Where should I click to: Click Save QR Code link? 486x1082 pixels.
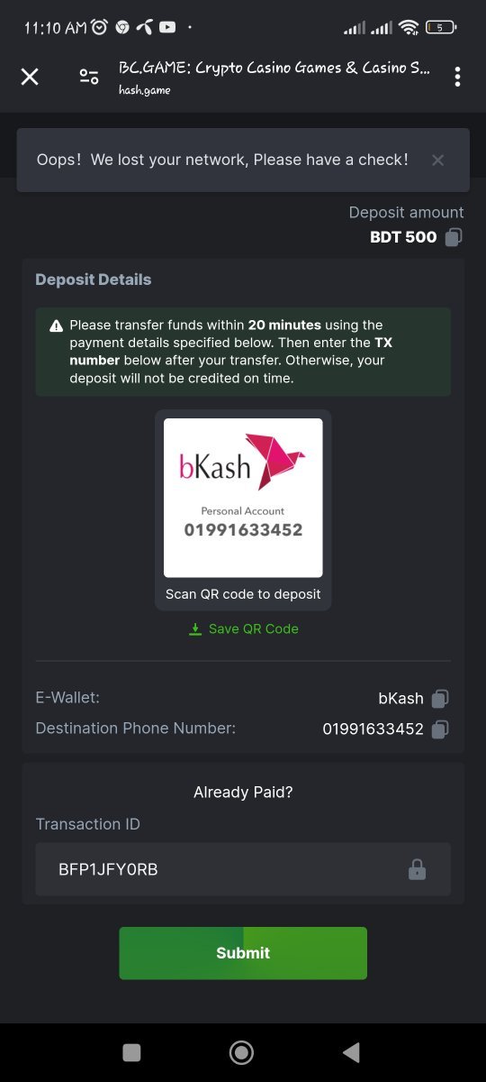[x=253, y=628]
